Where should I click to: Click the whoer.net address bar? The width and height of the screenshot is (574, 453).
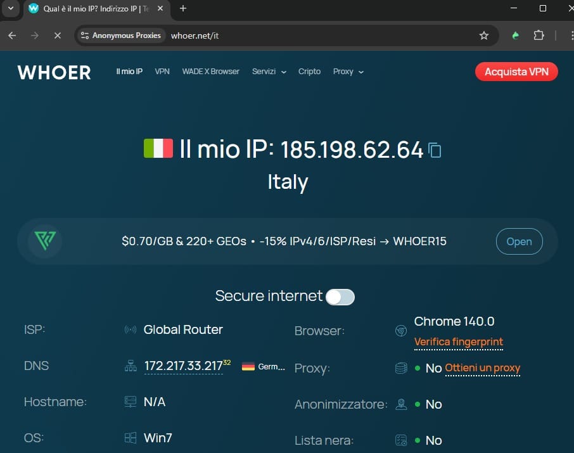click(196, 35)
